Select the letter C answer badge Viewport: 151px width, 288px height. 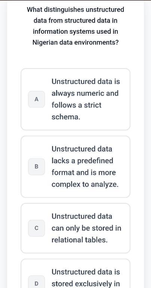point(36,228)
